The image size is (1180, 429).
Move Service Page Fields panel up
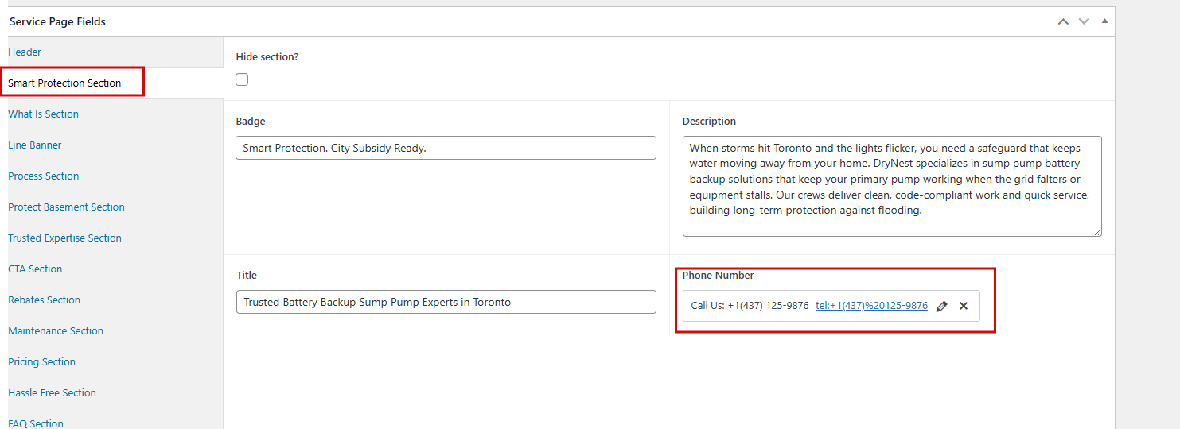[x=1063, y=21]
